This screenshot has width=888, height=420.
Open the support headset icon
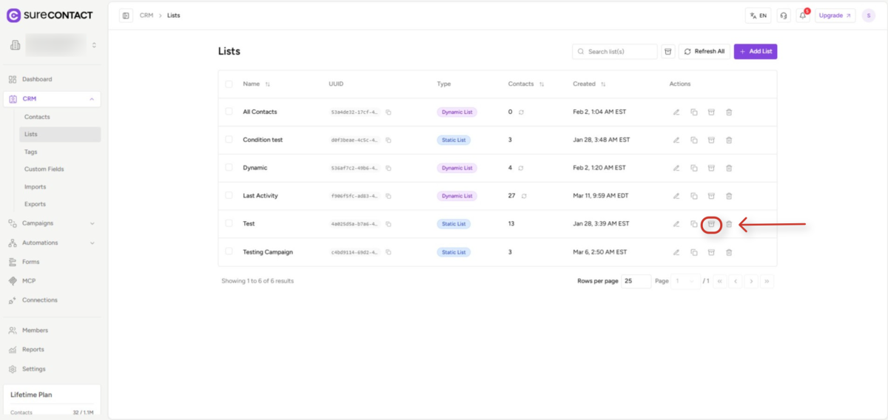784,16
